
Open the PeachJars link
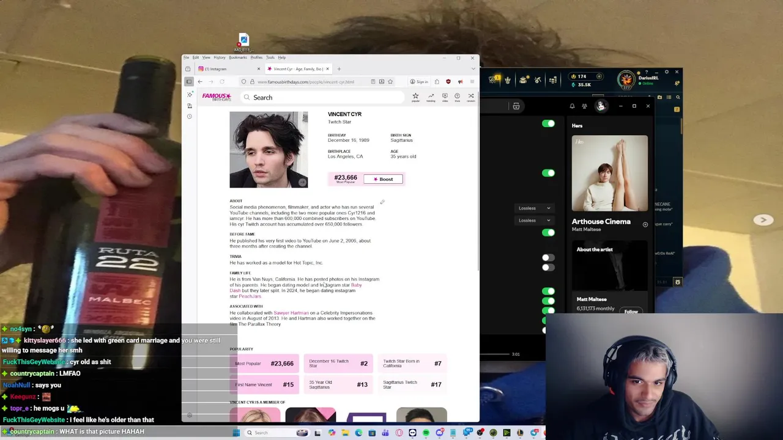click(x=250, y=296)
